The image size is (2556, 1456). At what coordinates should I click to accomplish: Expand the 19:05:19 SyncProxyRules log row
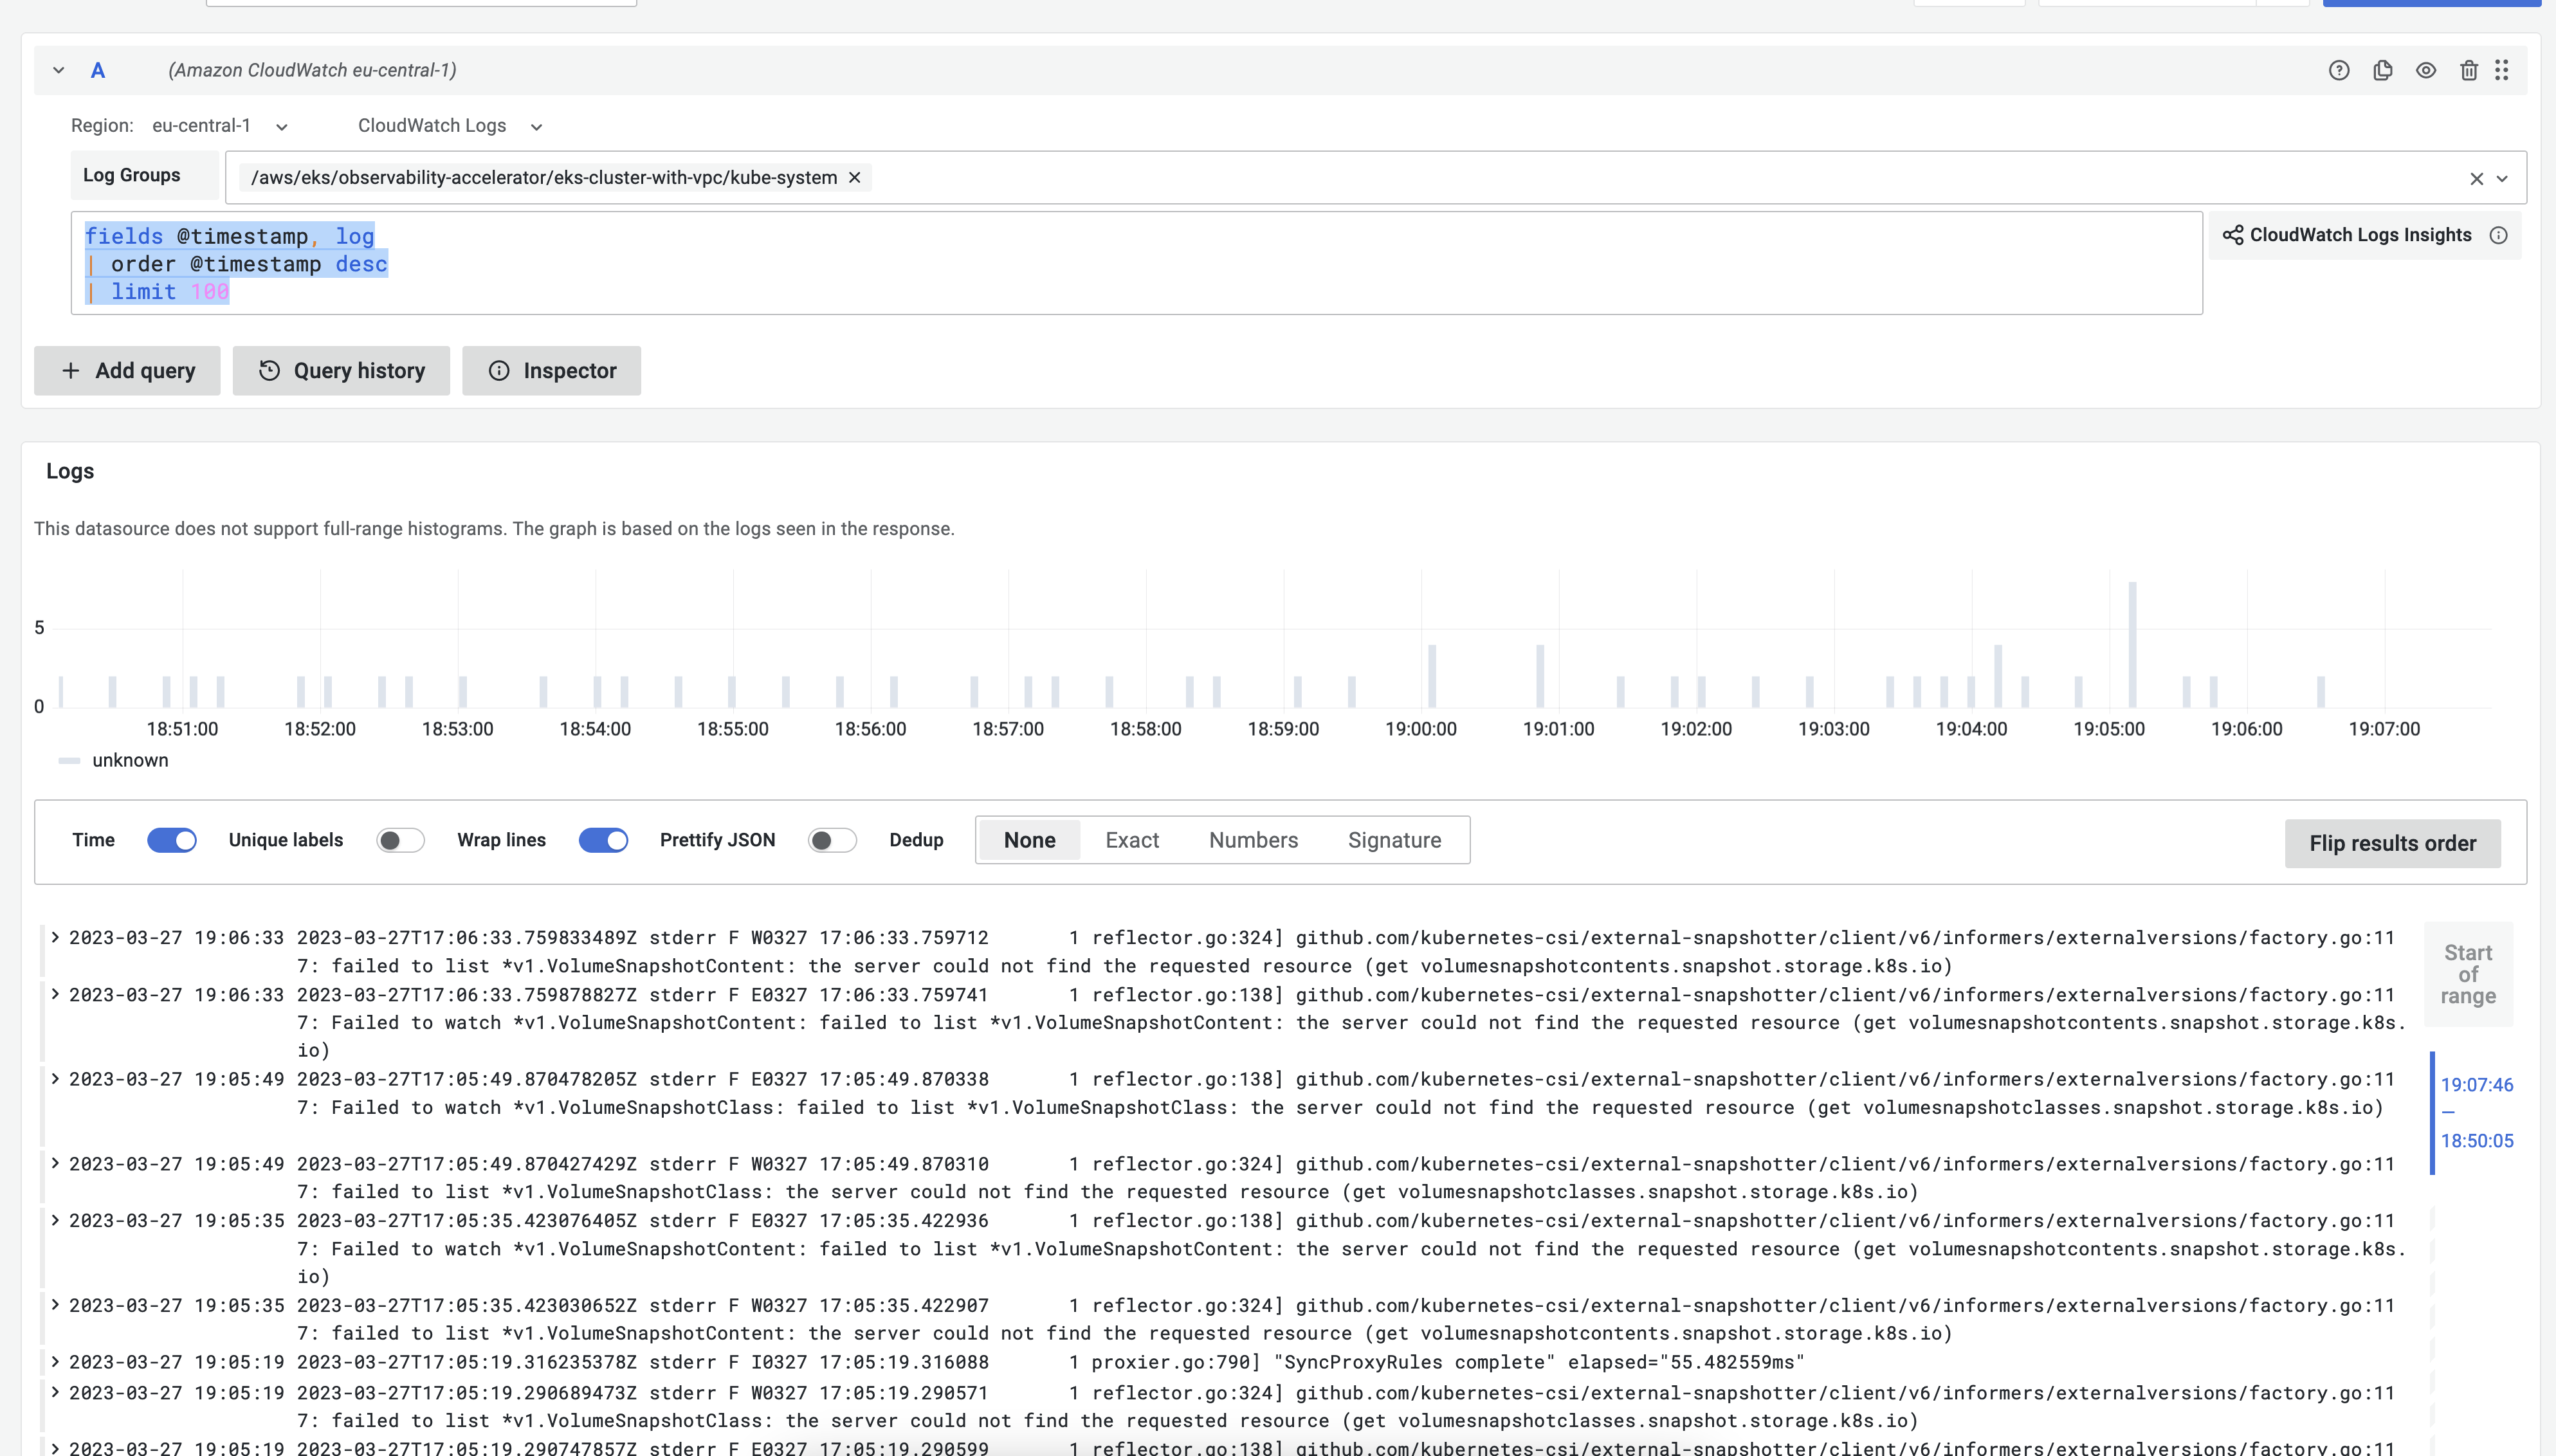(55, 1362)
